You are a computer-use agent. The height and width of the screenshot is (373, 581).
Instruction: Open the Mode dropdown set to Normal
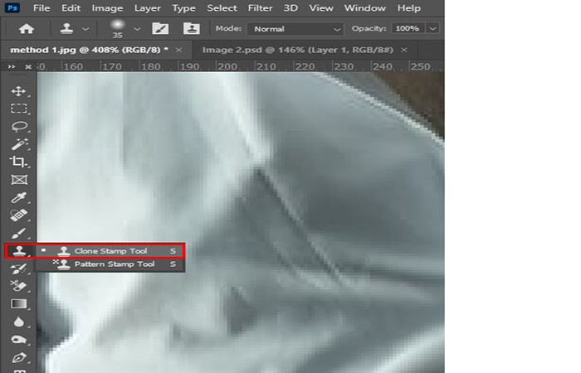pos(295,29)
